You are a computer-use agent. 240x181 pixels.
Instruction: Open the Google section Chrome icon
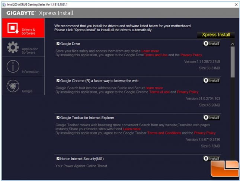tap(13, 86)
